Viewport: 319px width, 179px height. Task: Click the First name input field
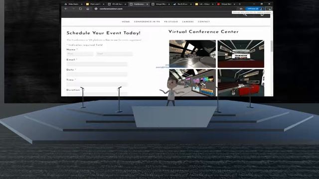80,54
